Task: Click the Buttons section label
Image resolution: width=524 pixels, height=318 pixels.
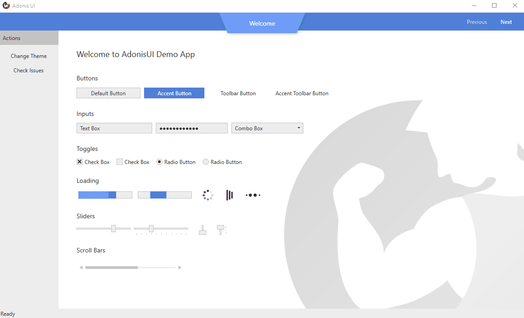Action: pyautogui.click(x=87, y=78)
